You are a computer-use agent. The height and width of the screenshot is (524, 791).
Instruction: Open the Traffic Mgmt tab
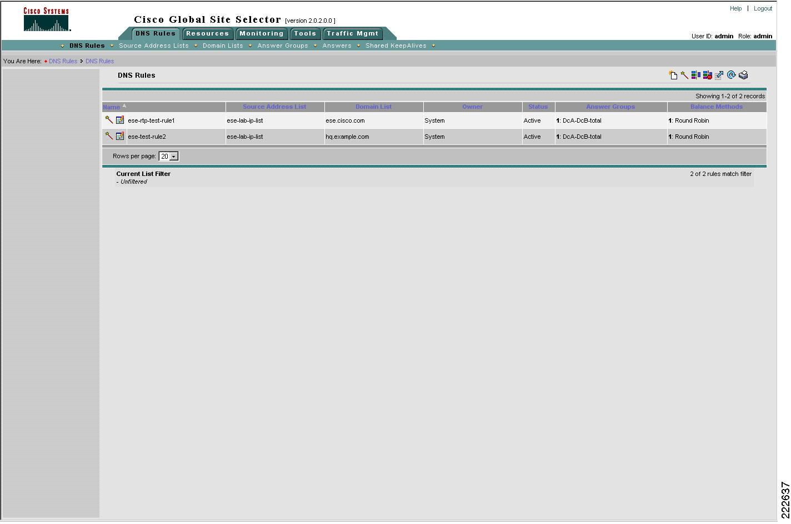[353, 33]
